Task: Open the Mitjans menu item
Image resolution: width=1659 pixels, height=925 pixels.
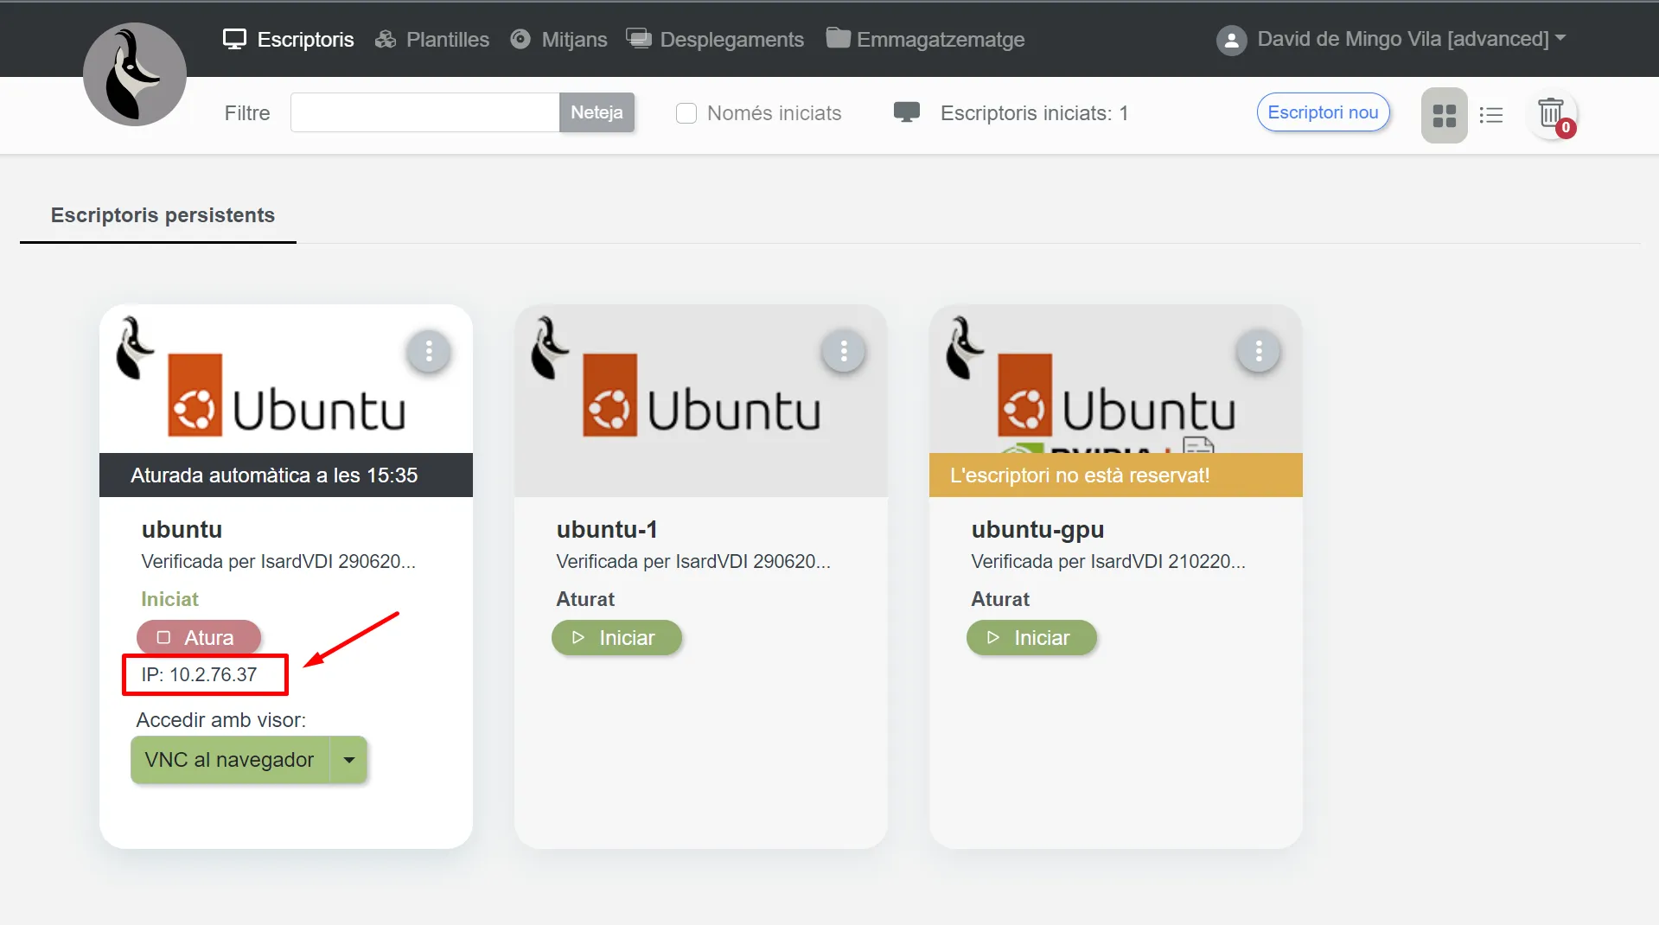Action: [x=559, y=40]
